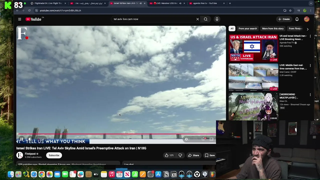Subscribe to the Firstpost channel
Image resolution: width=320 pixels, height=180 pixels.
[x=54, y=155]
